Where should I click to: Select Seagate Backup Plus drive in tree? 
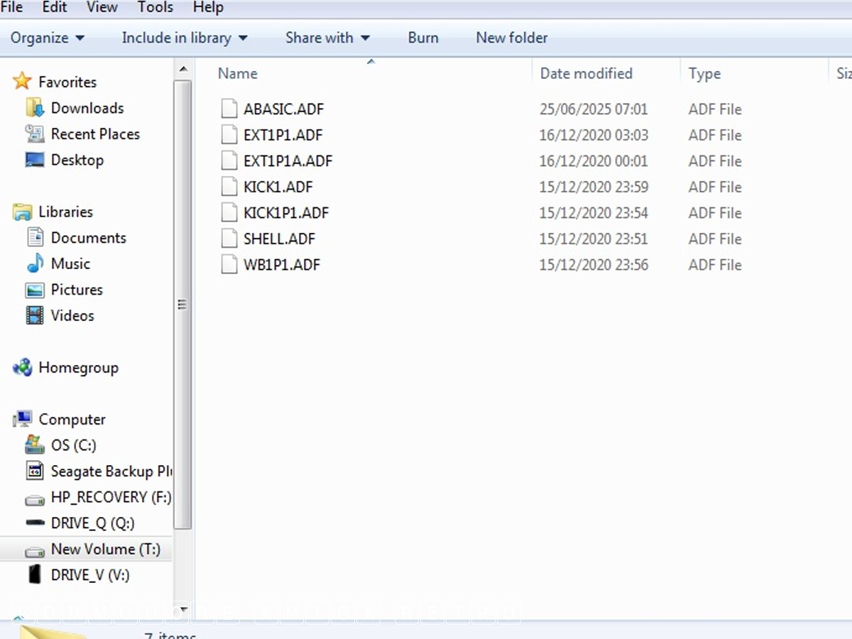(111, 471)
